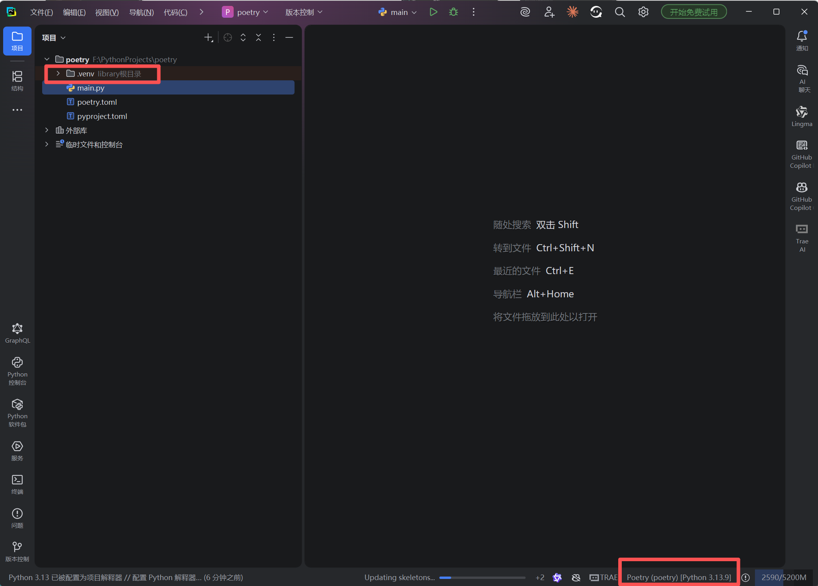This screenshot has width=818, height=586.
Task: Open the Python Packages tool window
Action: point(17,412)
